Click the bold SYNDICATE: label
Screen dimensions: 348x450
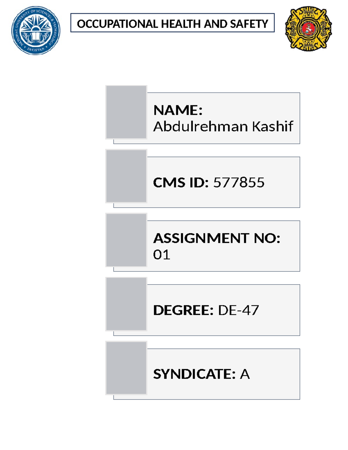pyautogui.click(x=194, y=374)
